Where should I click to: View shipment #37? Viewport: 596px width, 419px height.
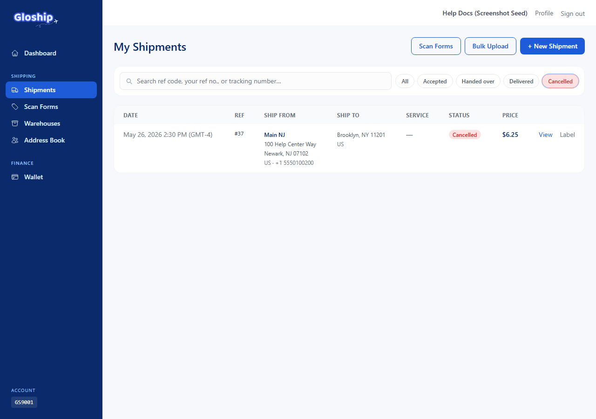[x=545, y=135]
